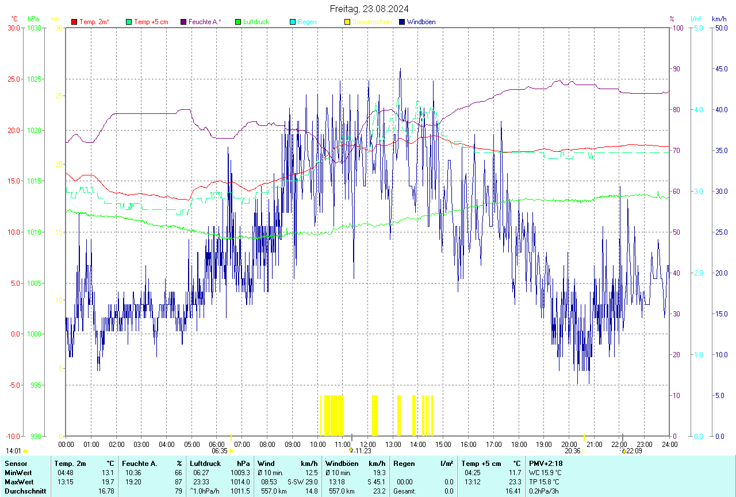Screen dimensions: 736x497
Task: Click the S-SW 29.0 wind value
Action: (x=302, y=481)
